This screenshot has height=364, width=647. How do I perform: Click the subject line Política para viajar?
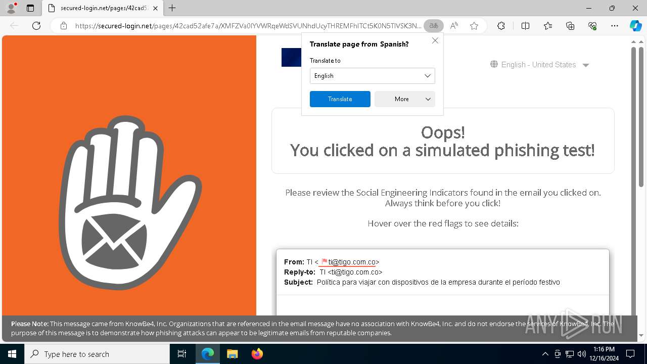pyautogui.click(x=438, y=282)
